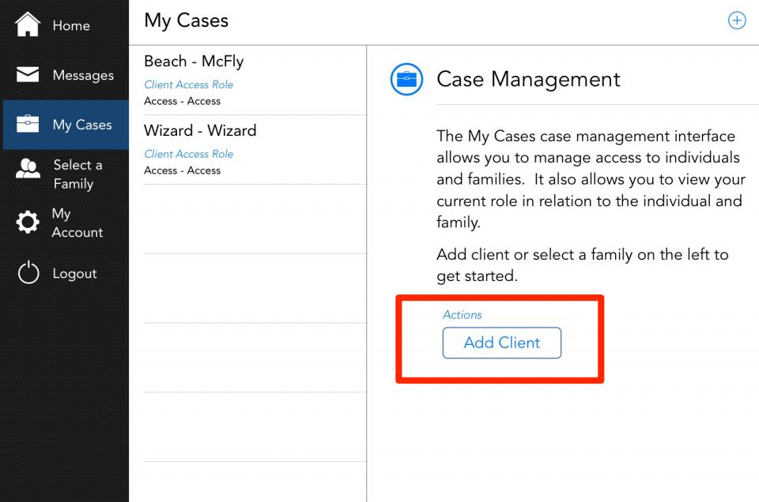759x502 pixels.
Task: Click the Actions label above Add Client
Action: (x=463, y=315)
